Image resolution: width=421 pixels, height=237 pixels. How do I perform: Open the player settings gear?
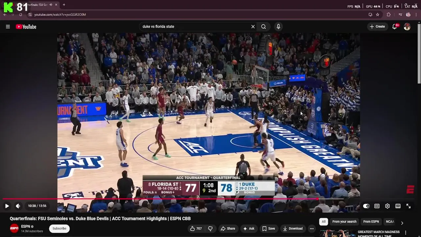point(387,206)
